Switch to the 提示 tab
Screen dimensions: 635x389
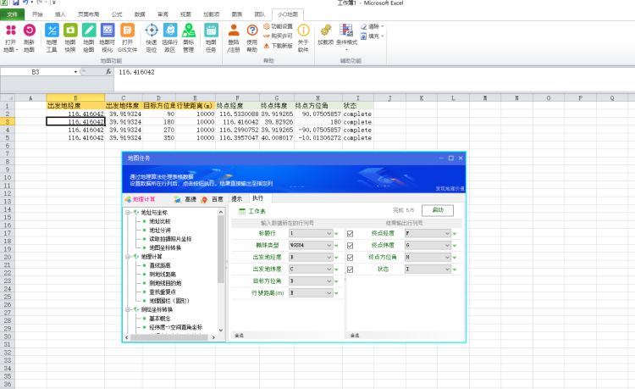point(236,198)
